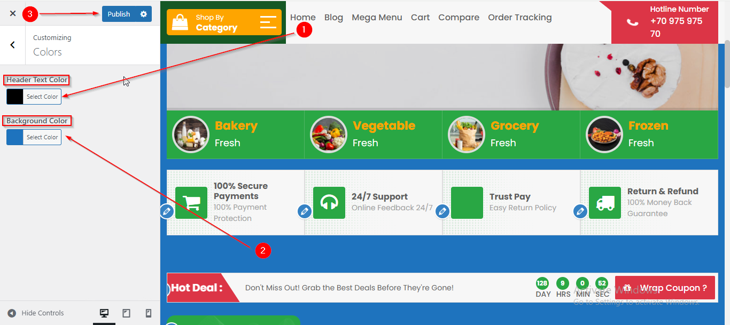Click the Wrap Coupon button
This screenshot has width=730, height=325.
pyautogui.click(x=665, y=288)
